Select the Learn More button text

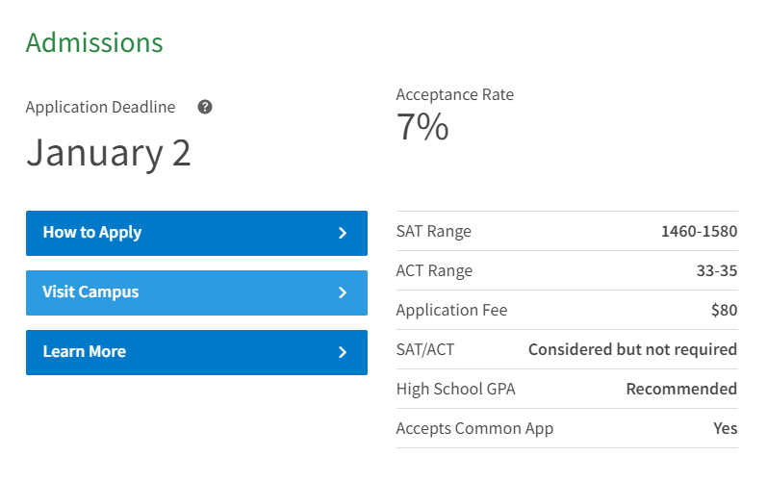(x=85, y=352)
